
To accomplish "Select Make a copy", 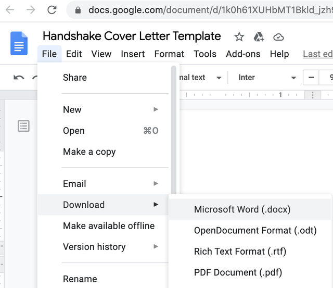I will point(103,152).
